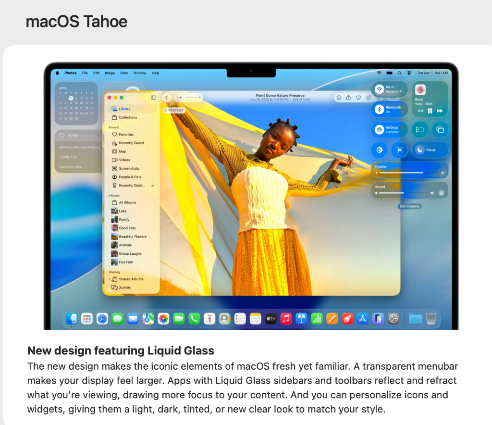Toggle Focus mode in Control Center
Screen dimensions: 492x425
click(430, 150)
